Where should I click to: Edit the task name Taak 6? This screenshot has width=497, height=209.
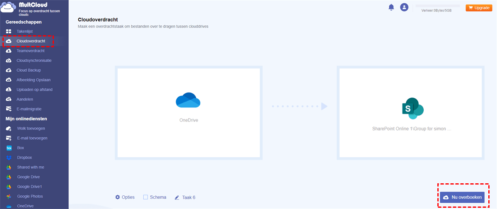click(185, 197)
